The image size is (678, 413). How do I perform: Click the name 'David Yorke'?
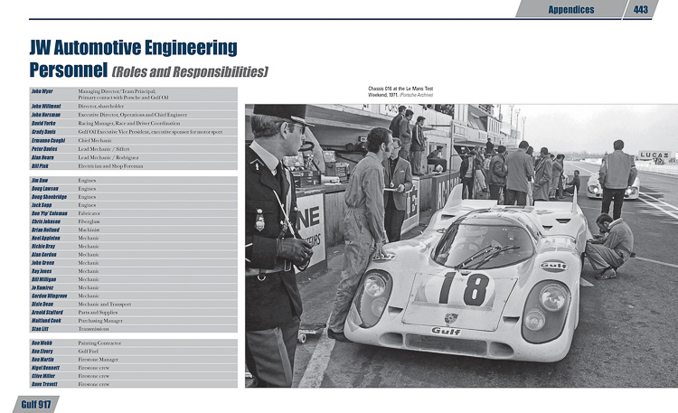[x=43, y=123]
